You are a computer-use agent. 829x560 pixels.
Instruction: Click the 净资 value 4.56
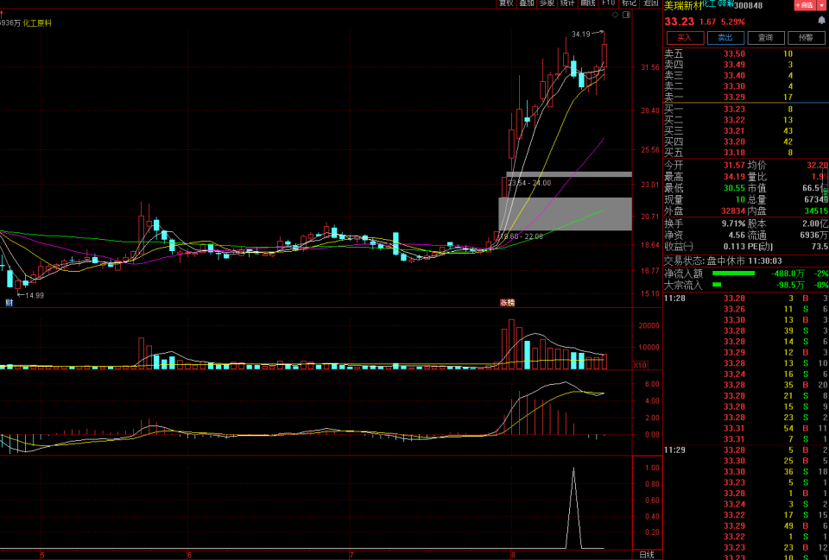737,235
